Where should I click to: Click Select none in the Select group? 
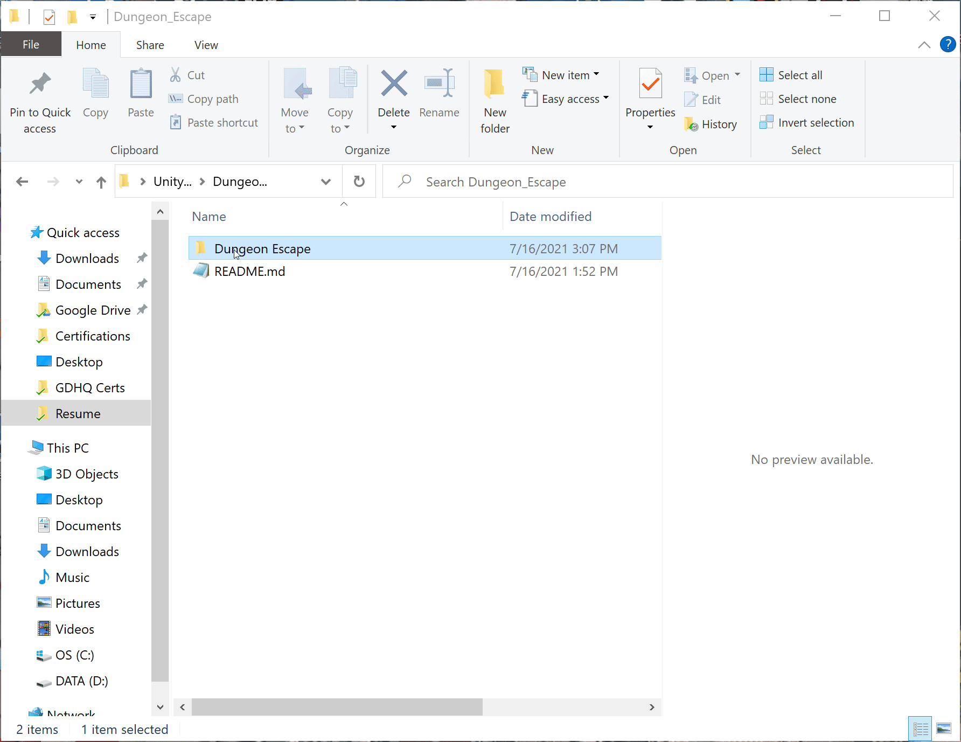(799, 99)
